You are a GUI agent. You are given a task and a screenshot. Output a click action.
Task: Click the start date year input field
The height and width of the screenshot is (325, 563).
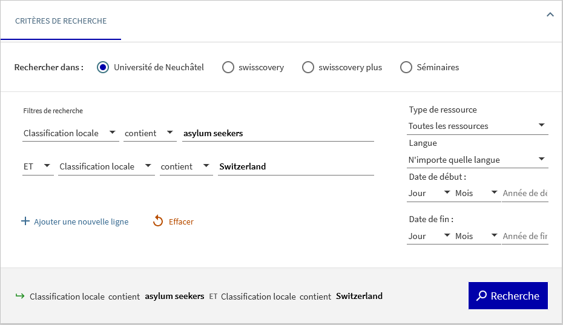click(x=525, y=193)
